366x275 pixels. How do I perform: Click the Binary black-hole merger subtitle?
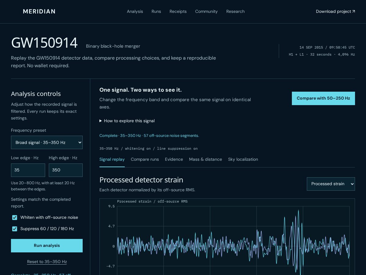click(113, 46)
